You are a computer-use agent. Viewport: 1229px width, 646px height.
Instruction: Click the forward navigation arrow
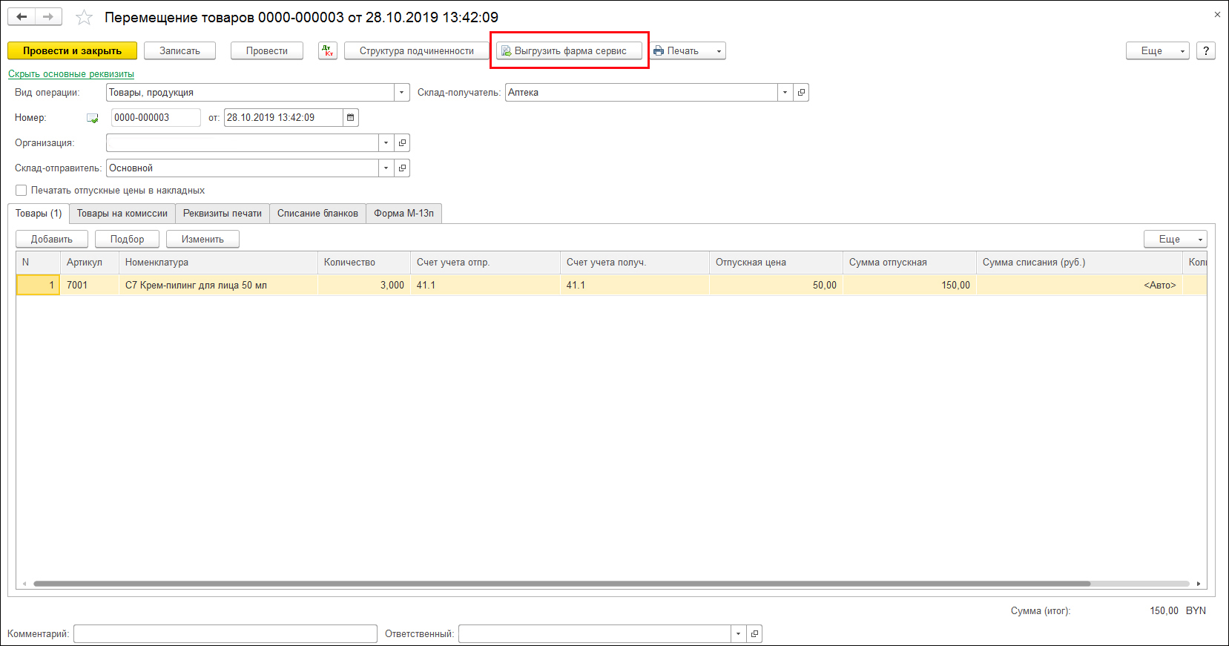point(48,16)
